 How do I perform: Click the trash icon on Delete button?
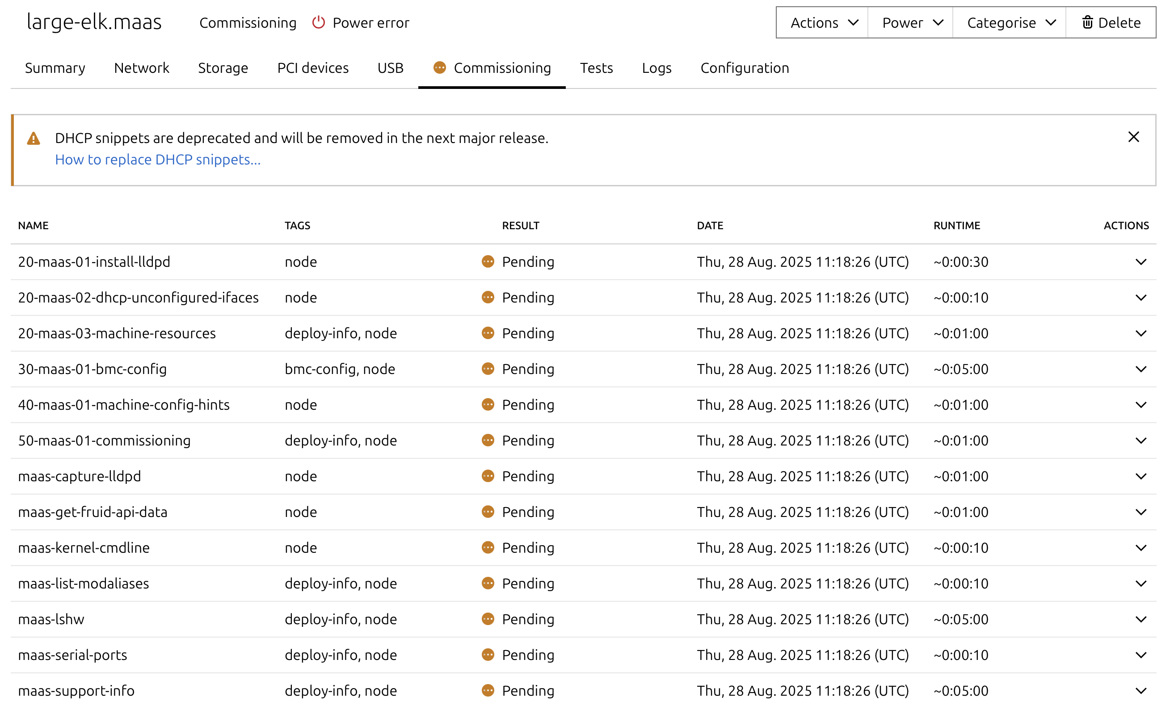coord(1087,22)
